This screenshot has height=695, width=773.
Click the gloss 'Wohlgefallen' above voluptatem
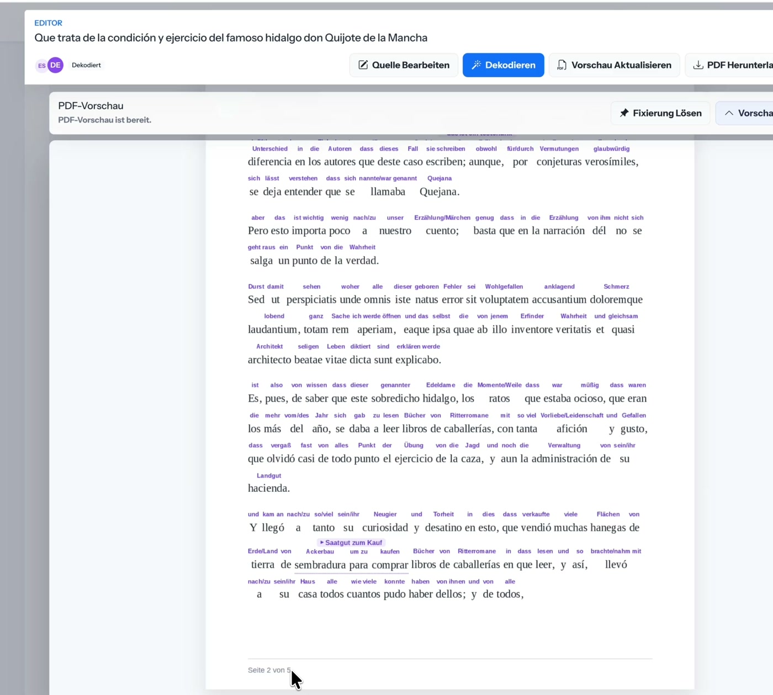(x=504, y=287)
